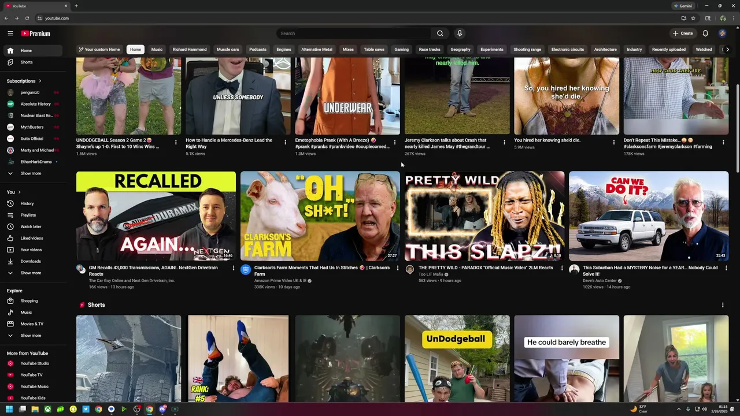Play the UnDodgeball short thumbnail
The image size is (740, 416).
pos(457,358)
